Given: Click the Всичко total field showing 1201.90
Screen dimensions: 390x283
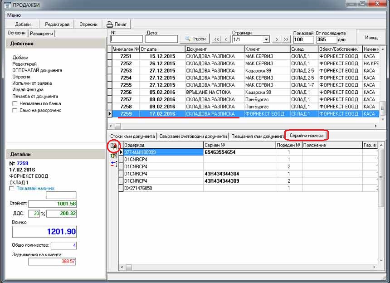Looking at the screenshot, I should point(44,232).
